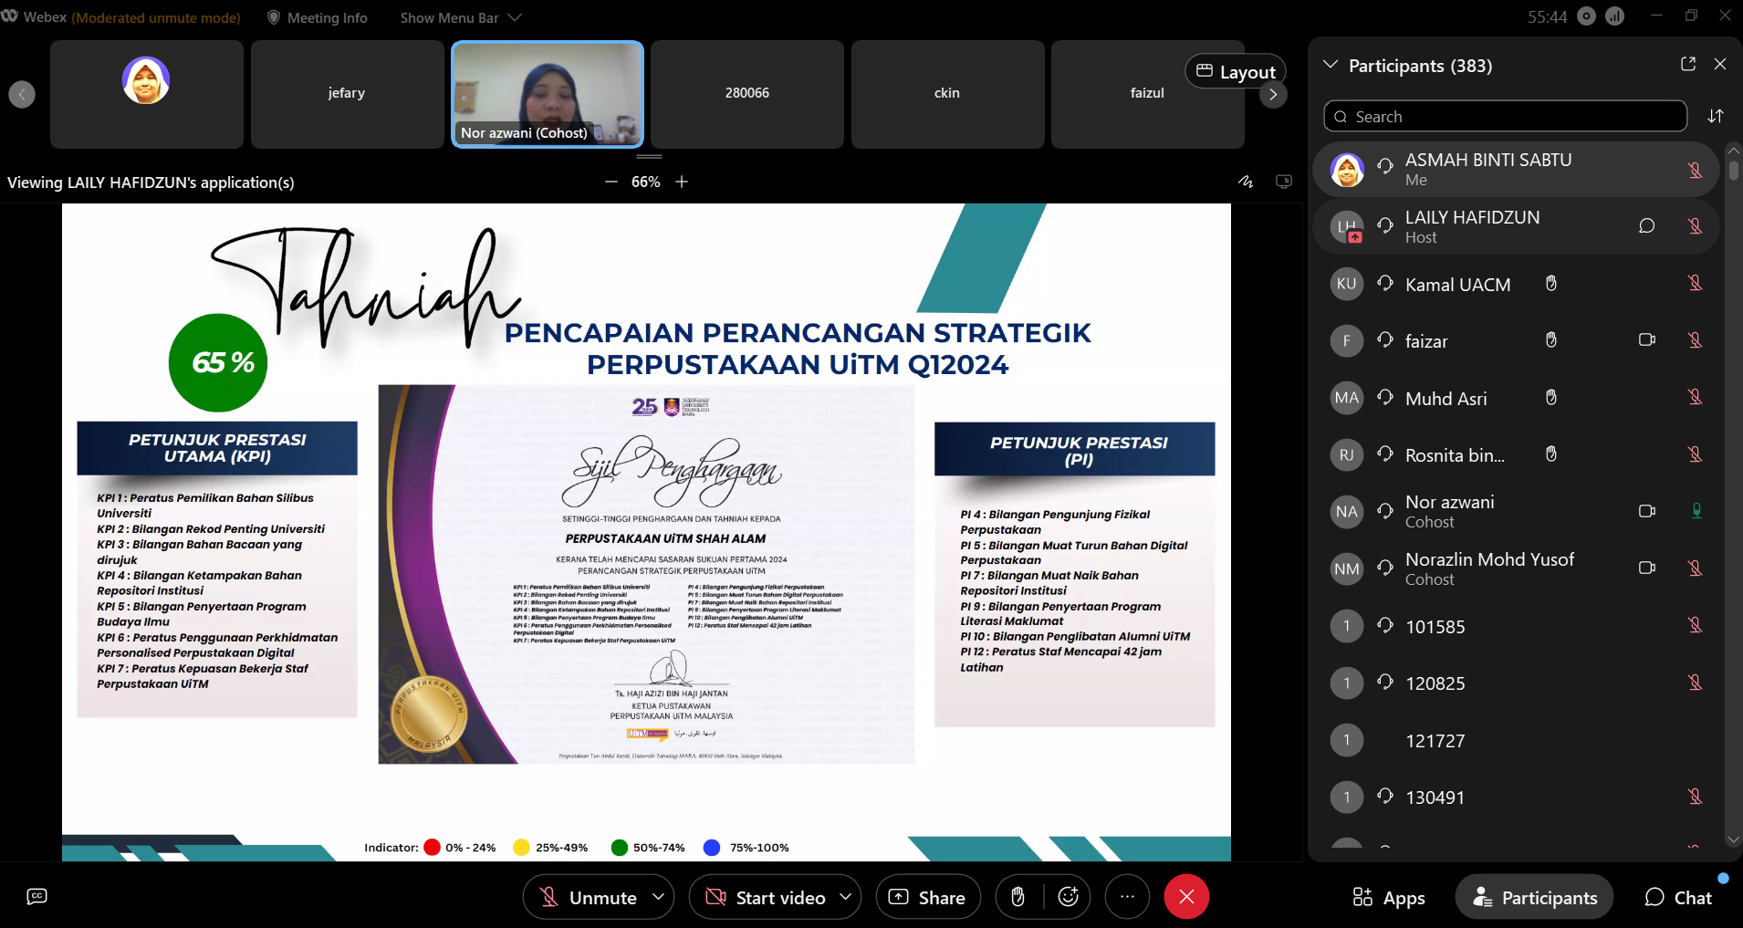The image size is (1743, 928).
Task: Open More options ellipsis menu
Action: coord(1127,897)
